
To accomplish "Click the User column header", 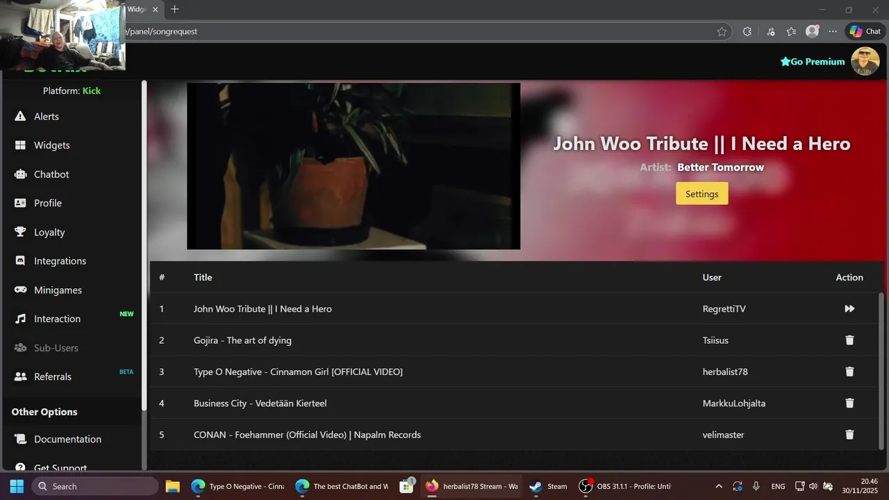I will click(x=712, y=277).
